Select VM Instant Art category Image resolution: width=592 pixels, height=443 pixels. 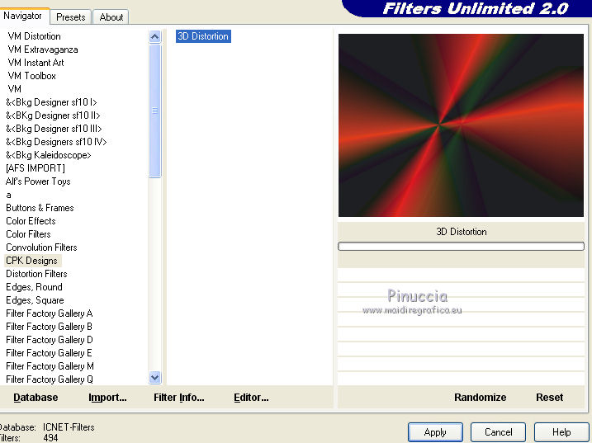[36, 63]
